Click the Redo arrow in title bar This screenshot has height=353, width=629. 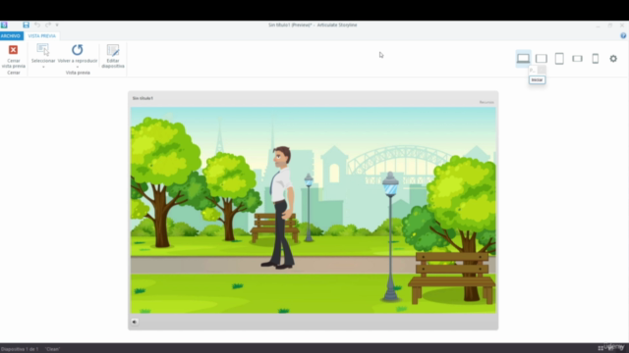click(x=48, y=25)
